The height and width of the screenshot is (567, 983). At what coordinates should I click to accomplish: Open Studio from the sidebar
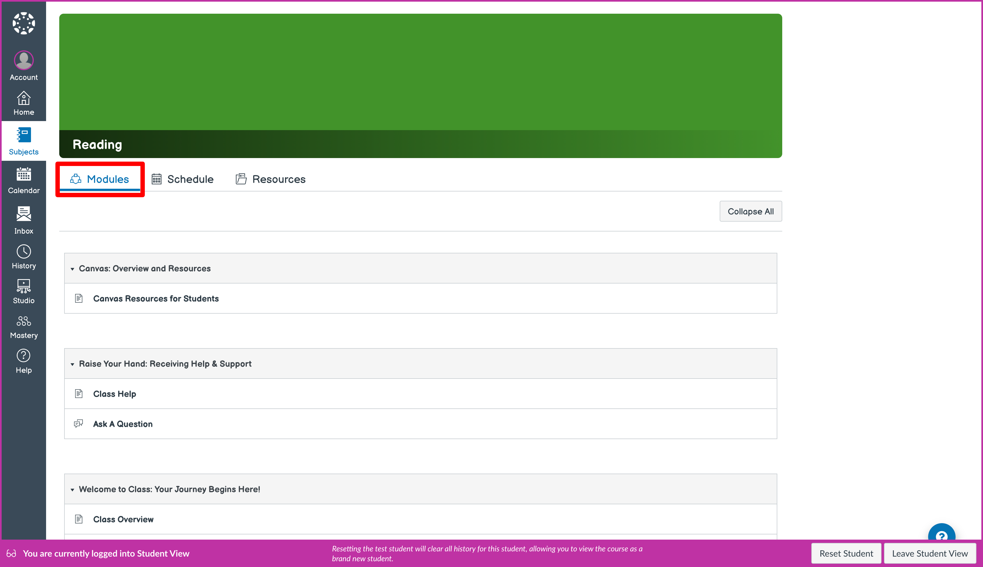(24, 292)
